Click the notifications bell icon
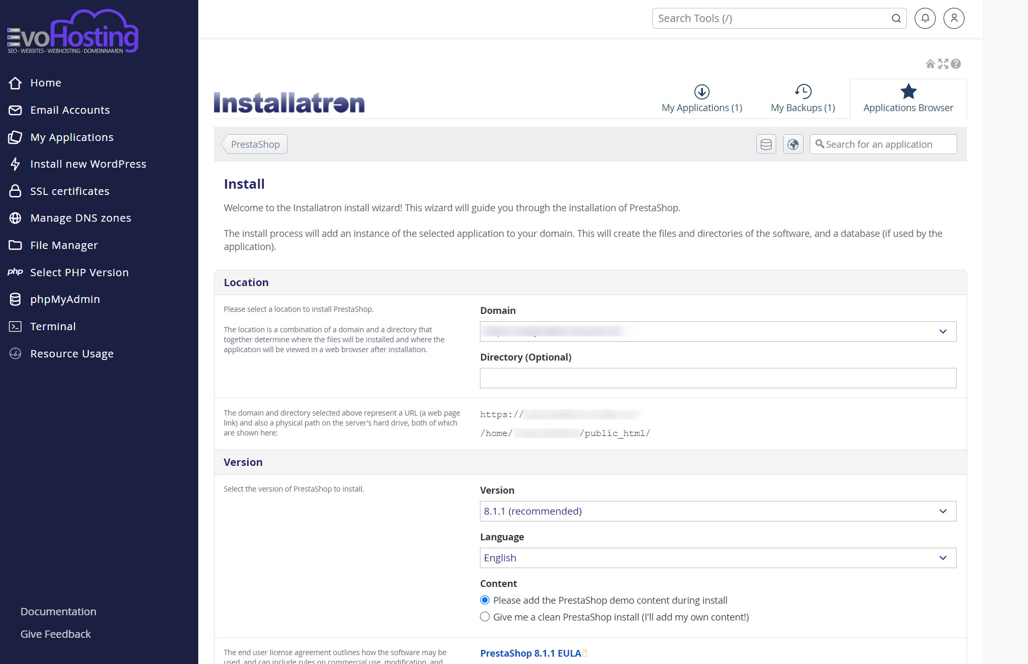1028x664 pixels. click(x=925, y=18)
